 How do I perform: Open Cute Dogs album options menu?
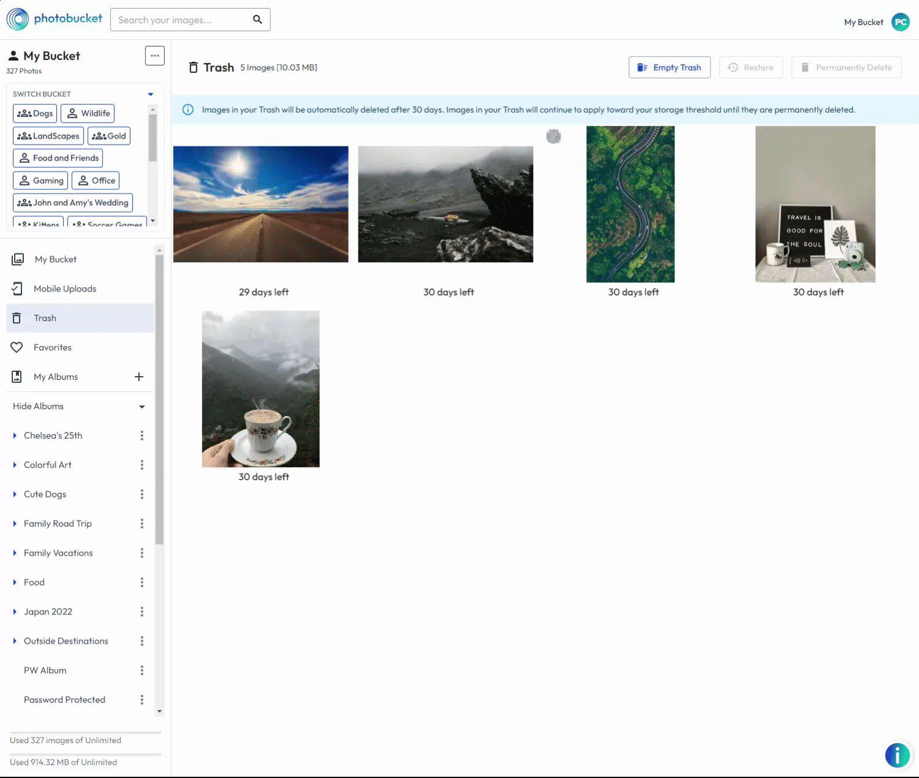[x=142, y=494]
